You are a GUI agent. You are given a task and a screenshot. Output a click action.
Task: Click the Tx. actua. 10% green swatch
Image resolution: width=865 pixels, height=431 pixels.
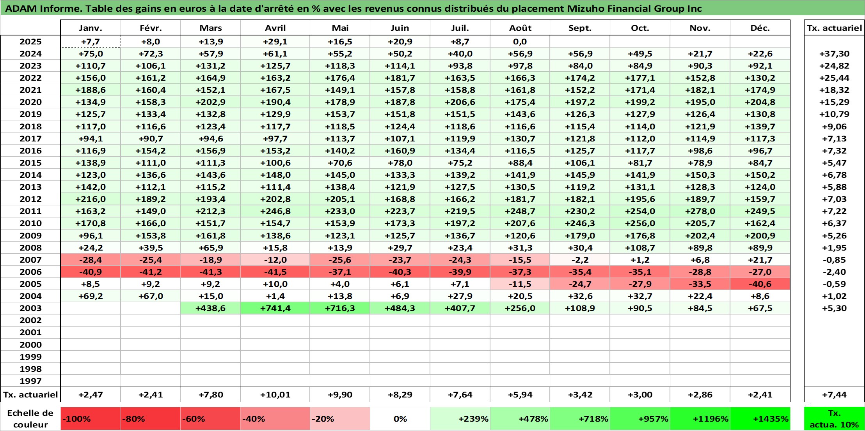click(x=834, y=419)
